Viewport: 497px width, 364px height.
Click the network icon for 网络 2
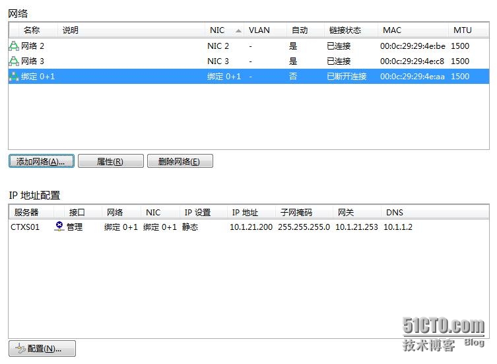tap(14, 46)
